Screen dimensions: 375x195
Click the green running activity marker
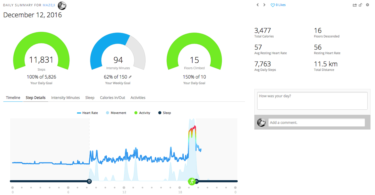click(x=192, y=181)
